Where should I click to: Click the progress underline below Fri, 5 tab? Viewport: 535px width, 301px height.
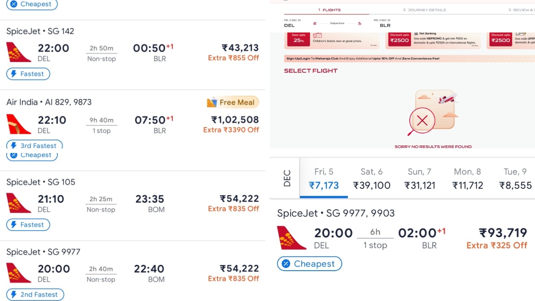[324, 196]
